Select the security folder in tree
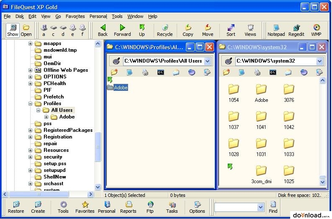 pyautogui.click(x=53, y=157)
